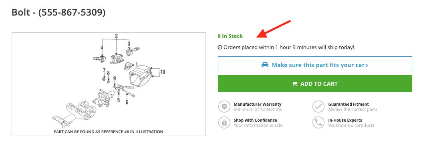This screenshot has width=421, height=146.
Task: Click the In-House Experts phone icon
Action: (318, 122)
